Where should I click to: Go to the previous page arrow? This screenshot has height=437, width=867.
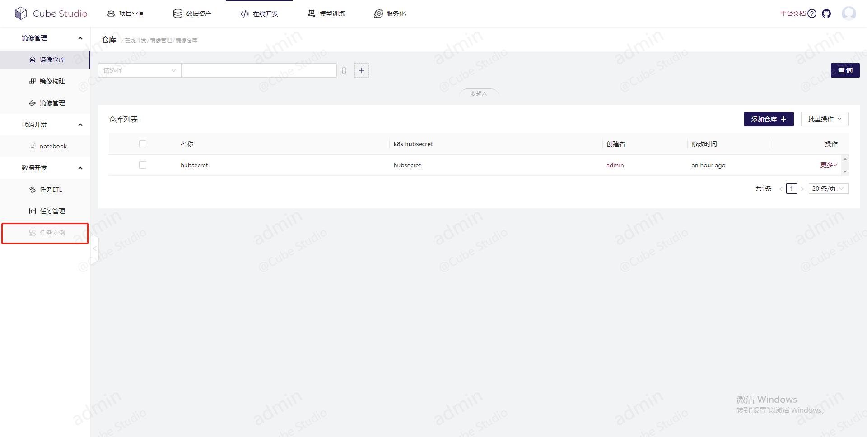tap(781, 189)
